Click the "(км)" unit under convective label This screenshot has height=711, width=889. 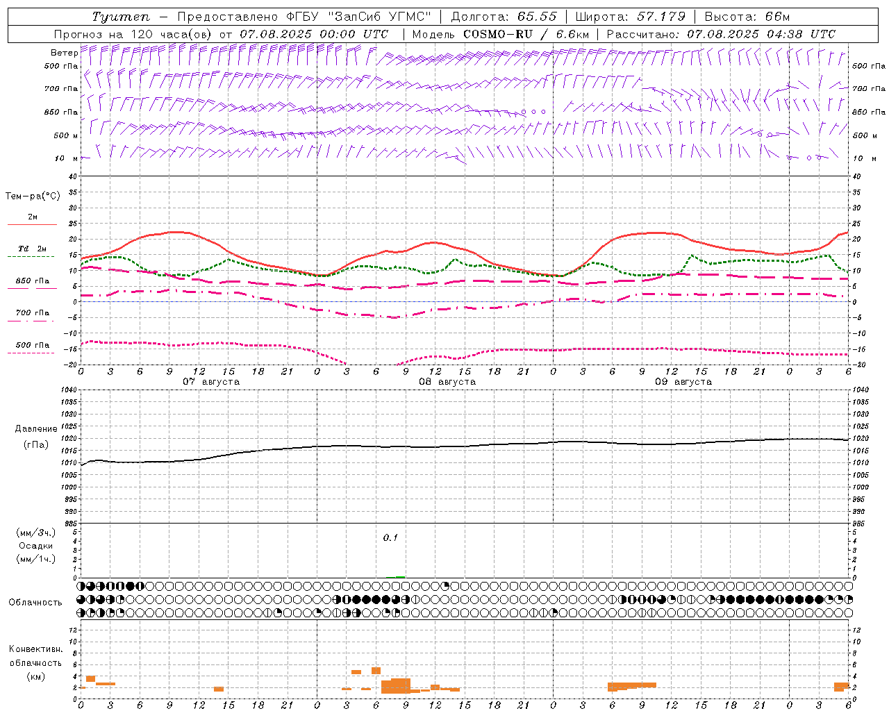coord(35,676)
